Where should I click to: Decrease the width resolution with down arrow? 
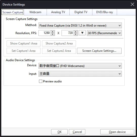[53, 34]
